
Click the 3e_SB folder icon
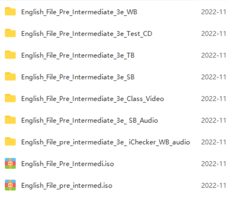click(x=10, y=76)
